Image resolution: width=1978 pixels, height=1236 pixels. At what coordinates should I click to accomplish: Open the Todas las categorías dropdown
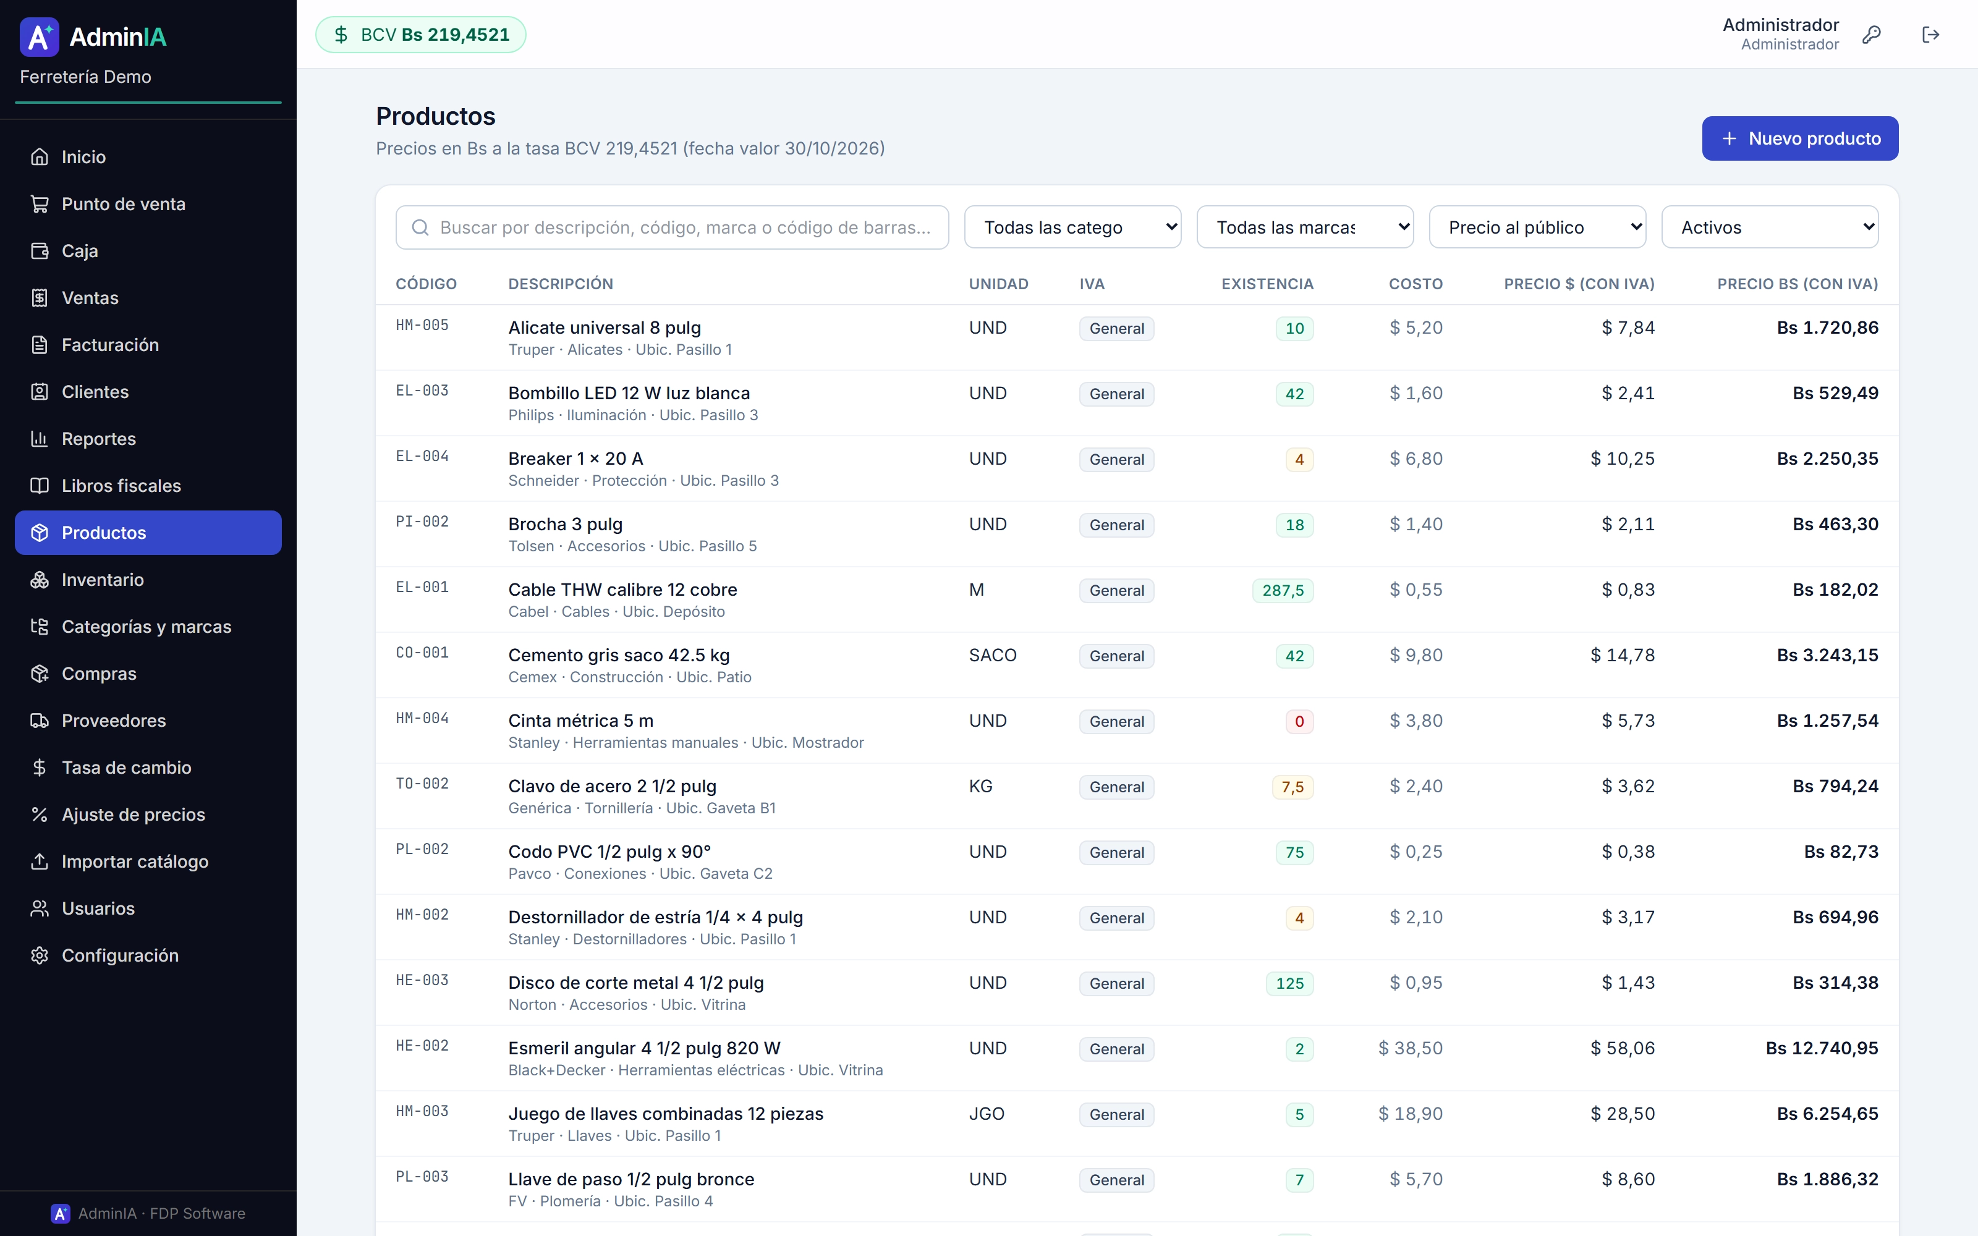coord(1072,227)
